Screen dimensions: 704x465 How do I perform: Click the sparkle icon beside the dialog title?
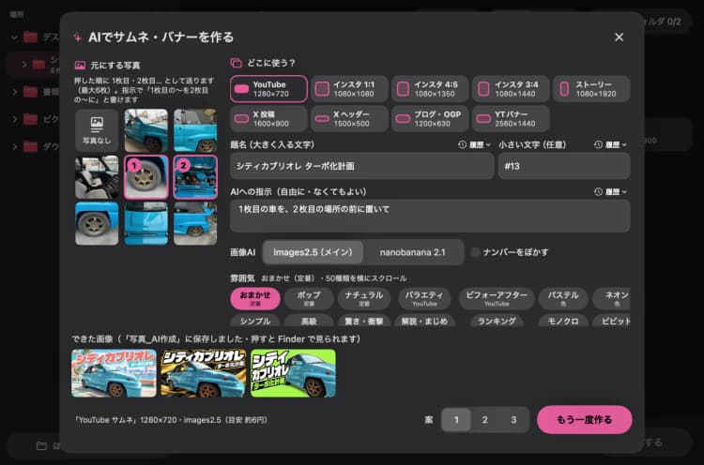[77, 37]
